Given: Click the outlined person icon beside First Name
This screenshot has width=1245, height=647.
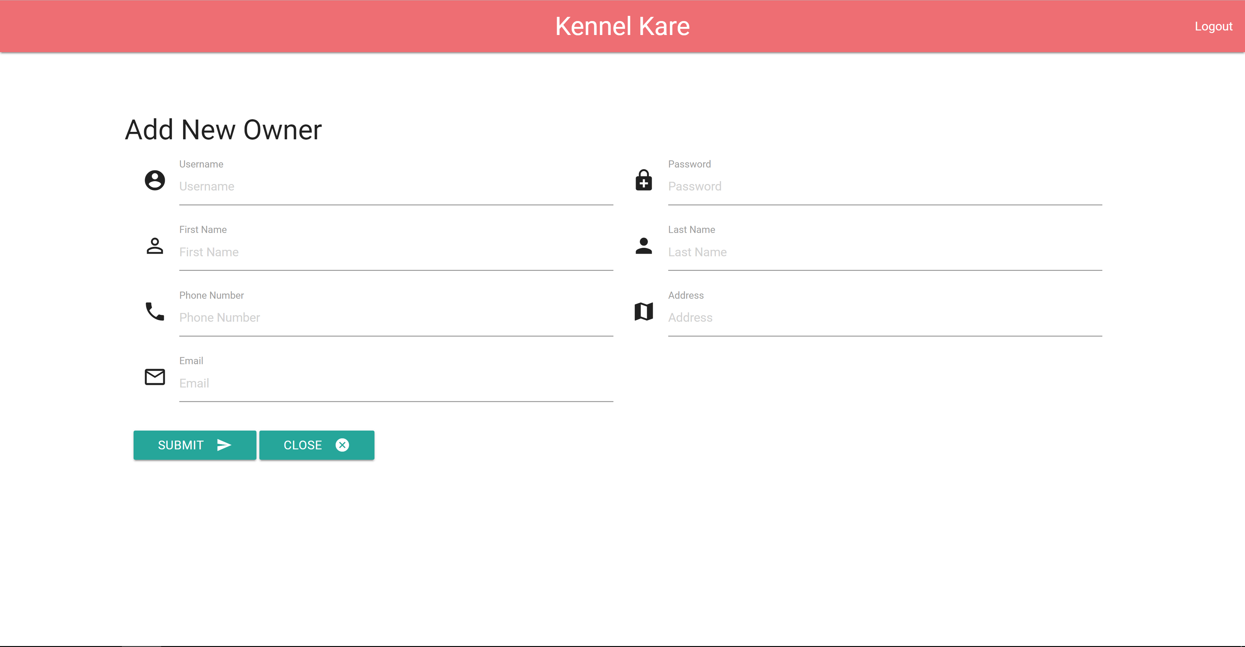Looking at the screenshot, I should click(155, 246).
